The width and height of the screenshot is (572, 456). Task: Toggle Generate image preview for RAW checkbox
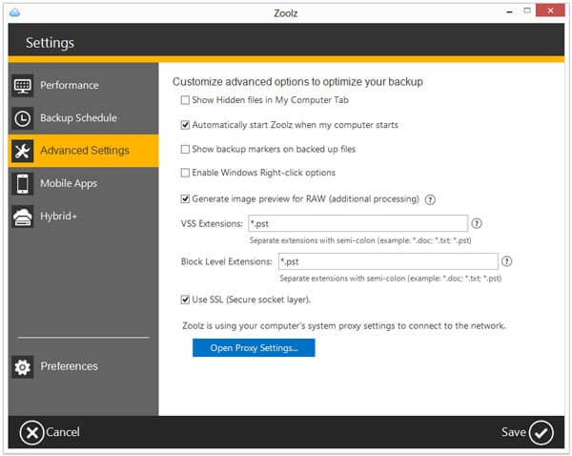pos(185,199)
